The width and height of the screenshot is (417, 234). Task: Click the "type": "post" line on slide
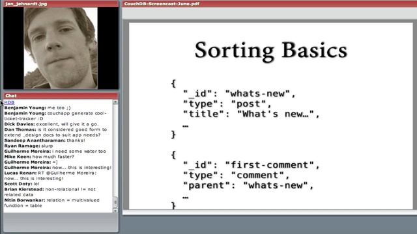click(x=227, y=104)
